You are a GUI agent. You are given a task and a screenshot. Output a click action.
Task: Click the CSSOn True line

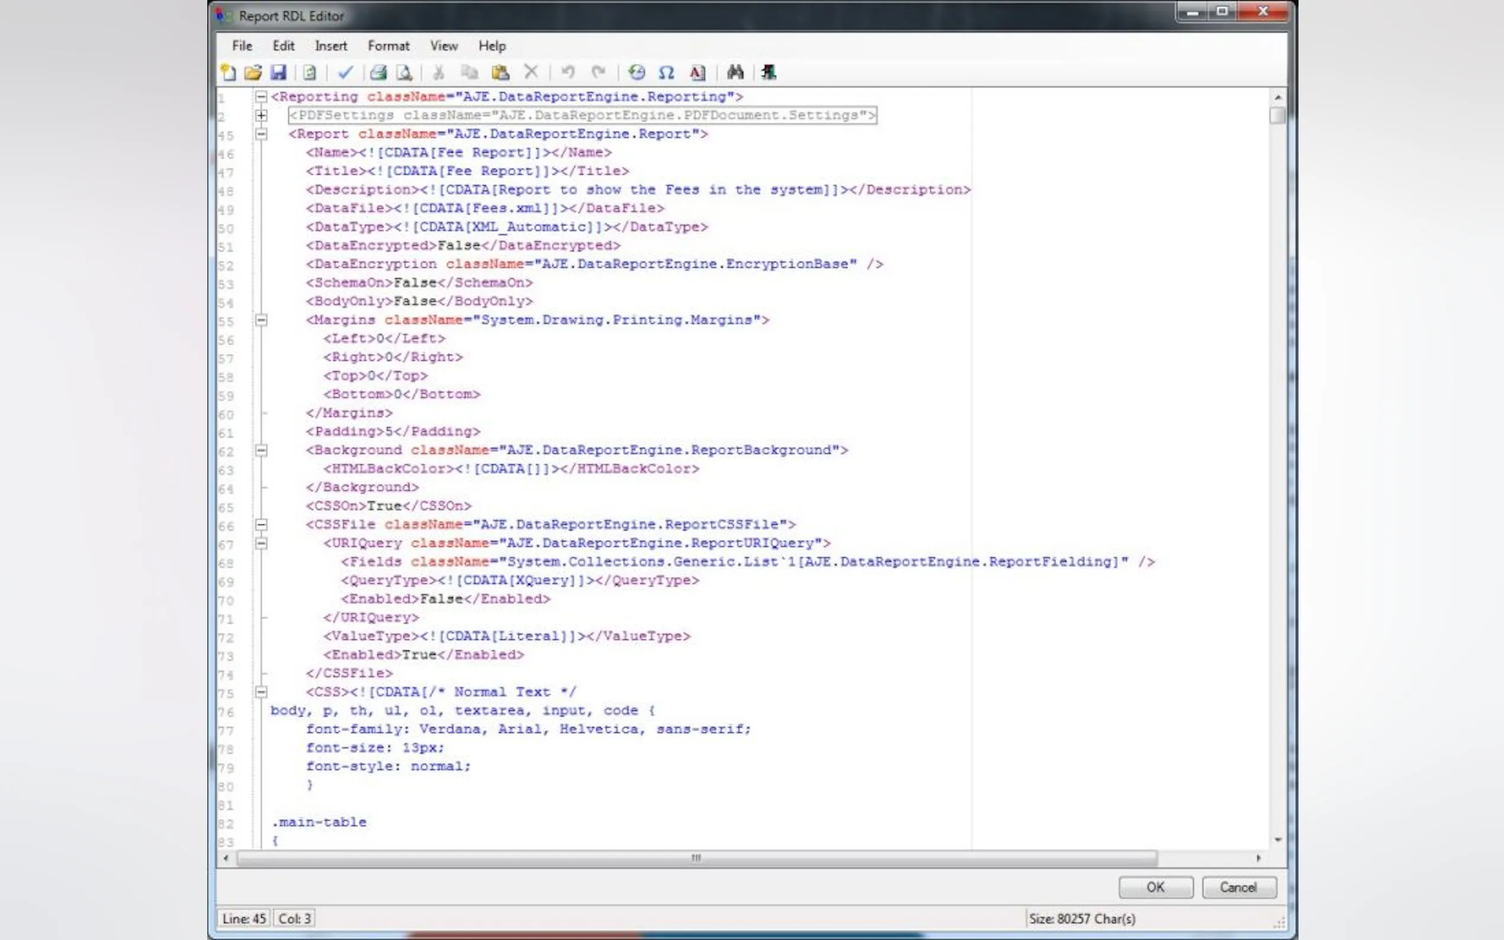[388, 506]
